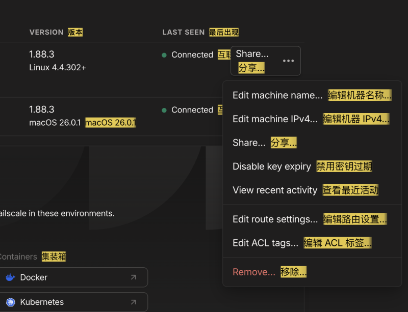The height and width of the screenshot is (312, 408).
Task: Open the three-dot more options menu
Action: point(288,61)
